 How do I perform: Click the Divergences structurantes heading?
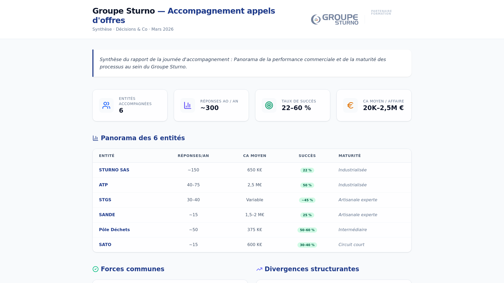pyautogui.click(x=312, y=269)
